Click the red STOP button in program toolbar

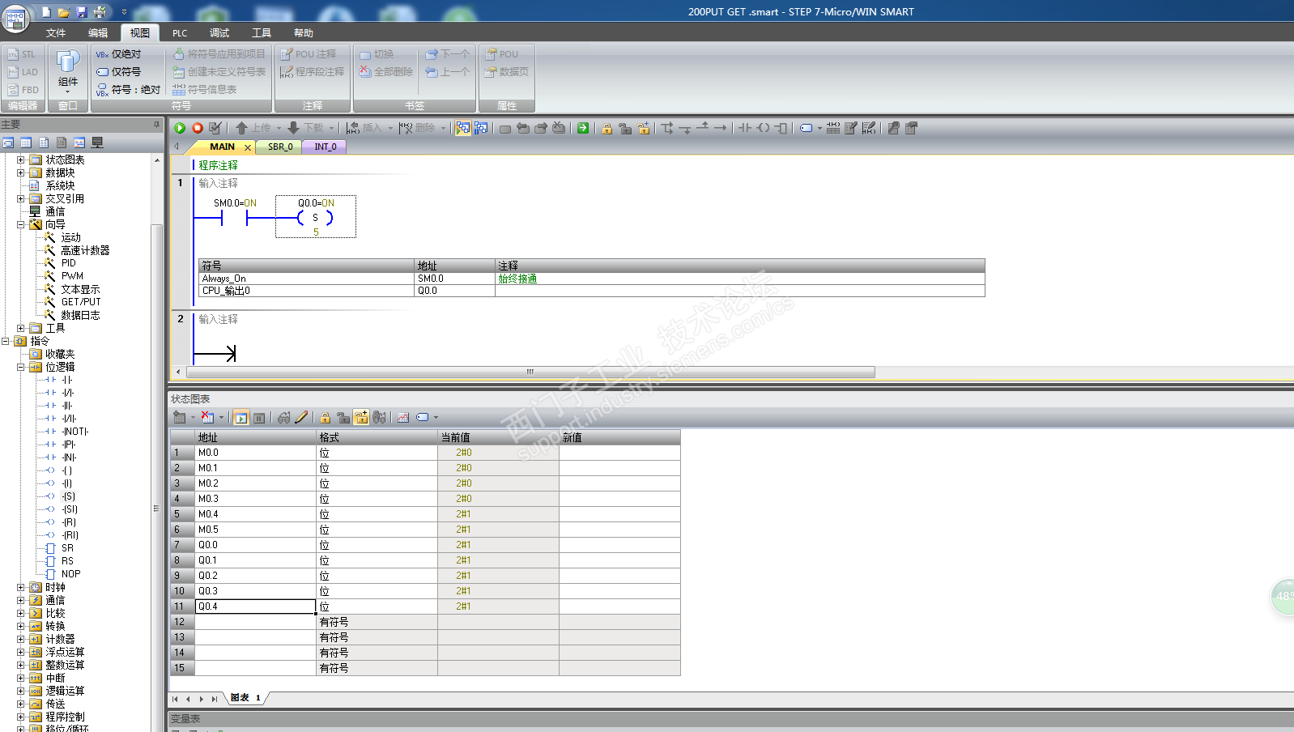[x=198, y=128]
